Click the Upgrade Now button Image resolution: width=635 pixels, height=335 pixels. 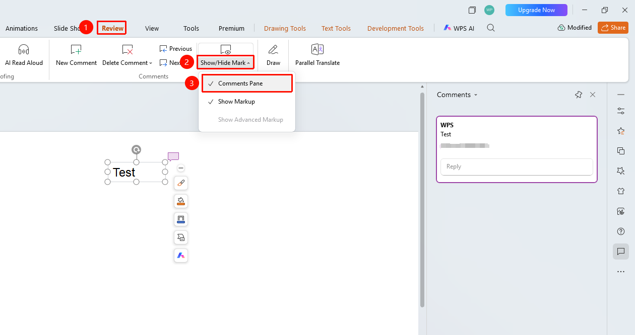coord(536,10)
